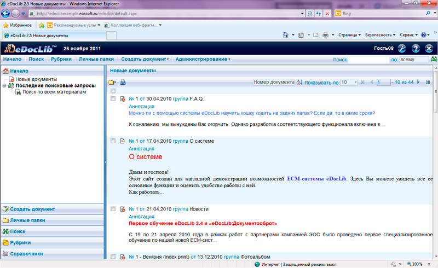Open eDocLib settings wrench icon
The height and width of the screenshot is (268, 438).
402,48
